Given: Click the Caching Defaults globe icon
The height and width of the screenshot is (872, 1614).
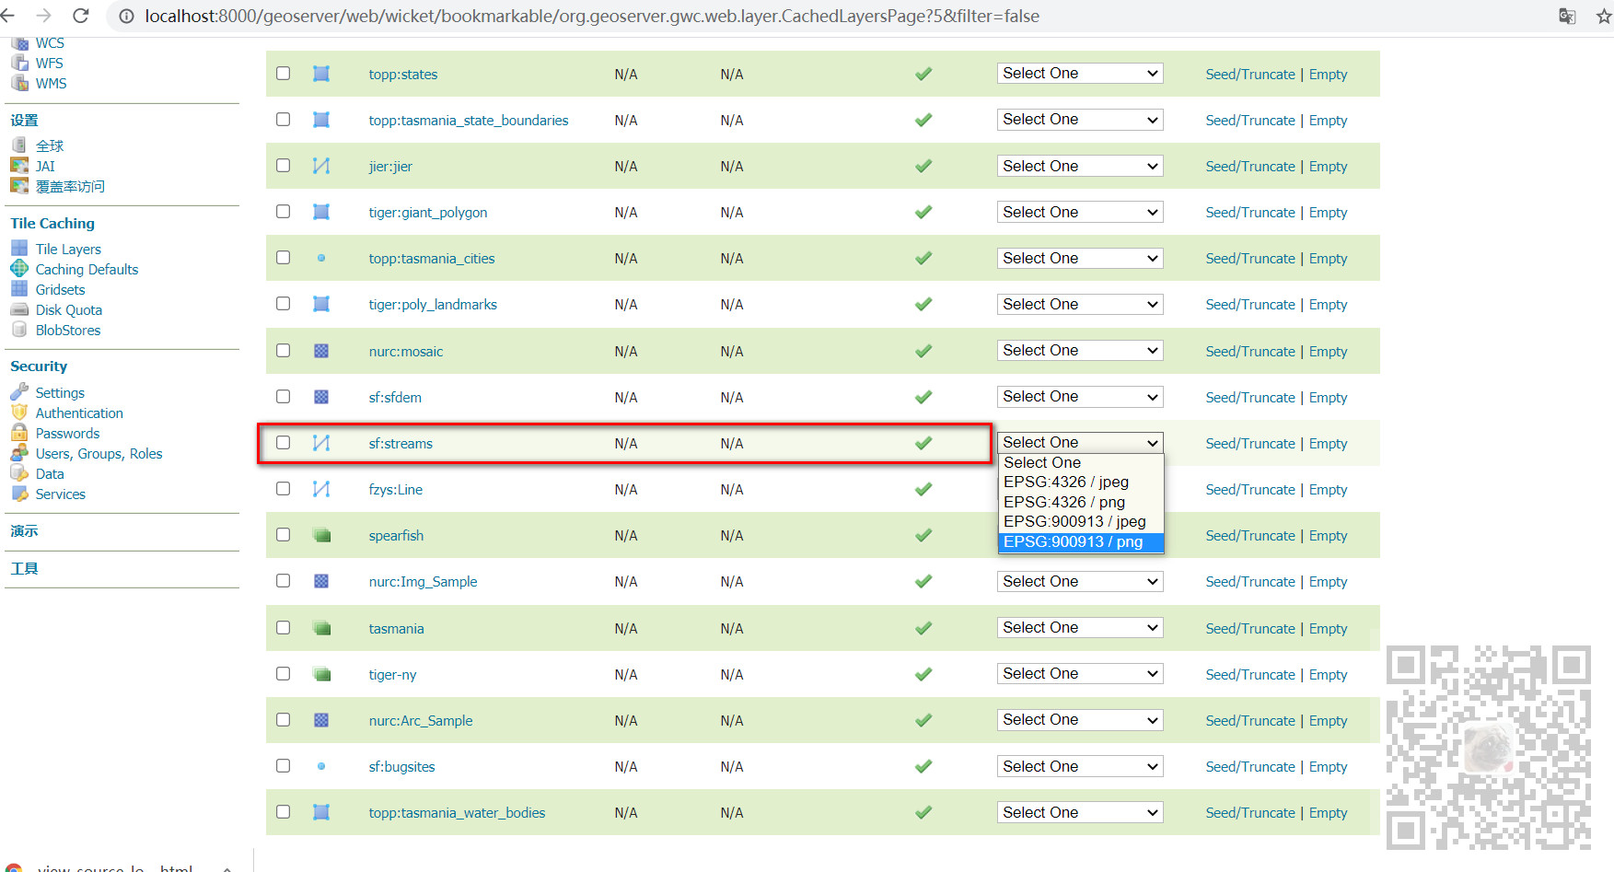Looking at the screenshot, I should coord(19,269).
